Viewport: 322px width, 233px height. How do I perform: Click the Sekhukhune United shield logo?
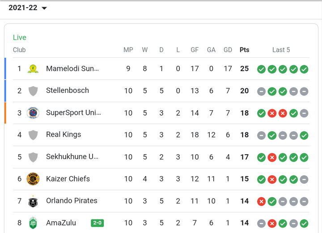(33, 157)
